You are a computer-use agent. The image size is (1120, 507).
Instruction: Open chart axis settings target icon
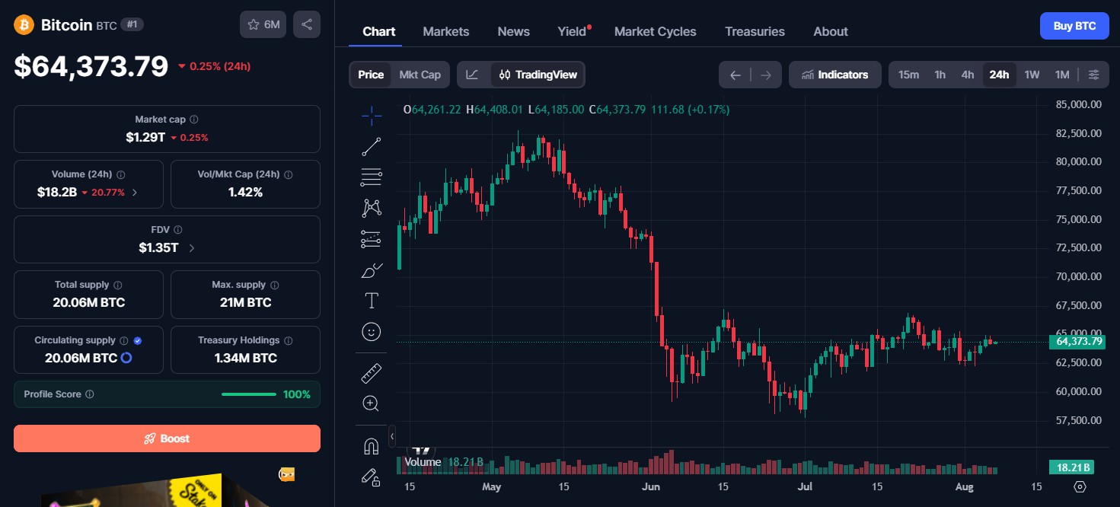(x=1080, y=486)
